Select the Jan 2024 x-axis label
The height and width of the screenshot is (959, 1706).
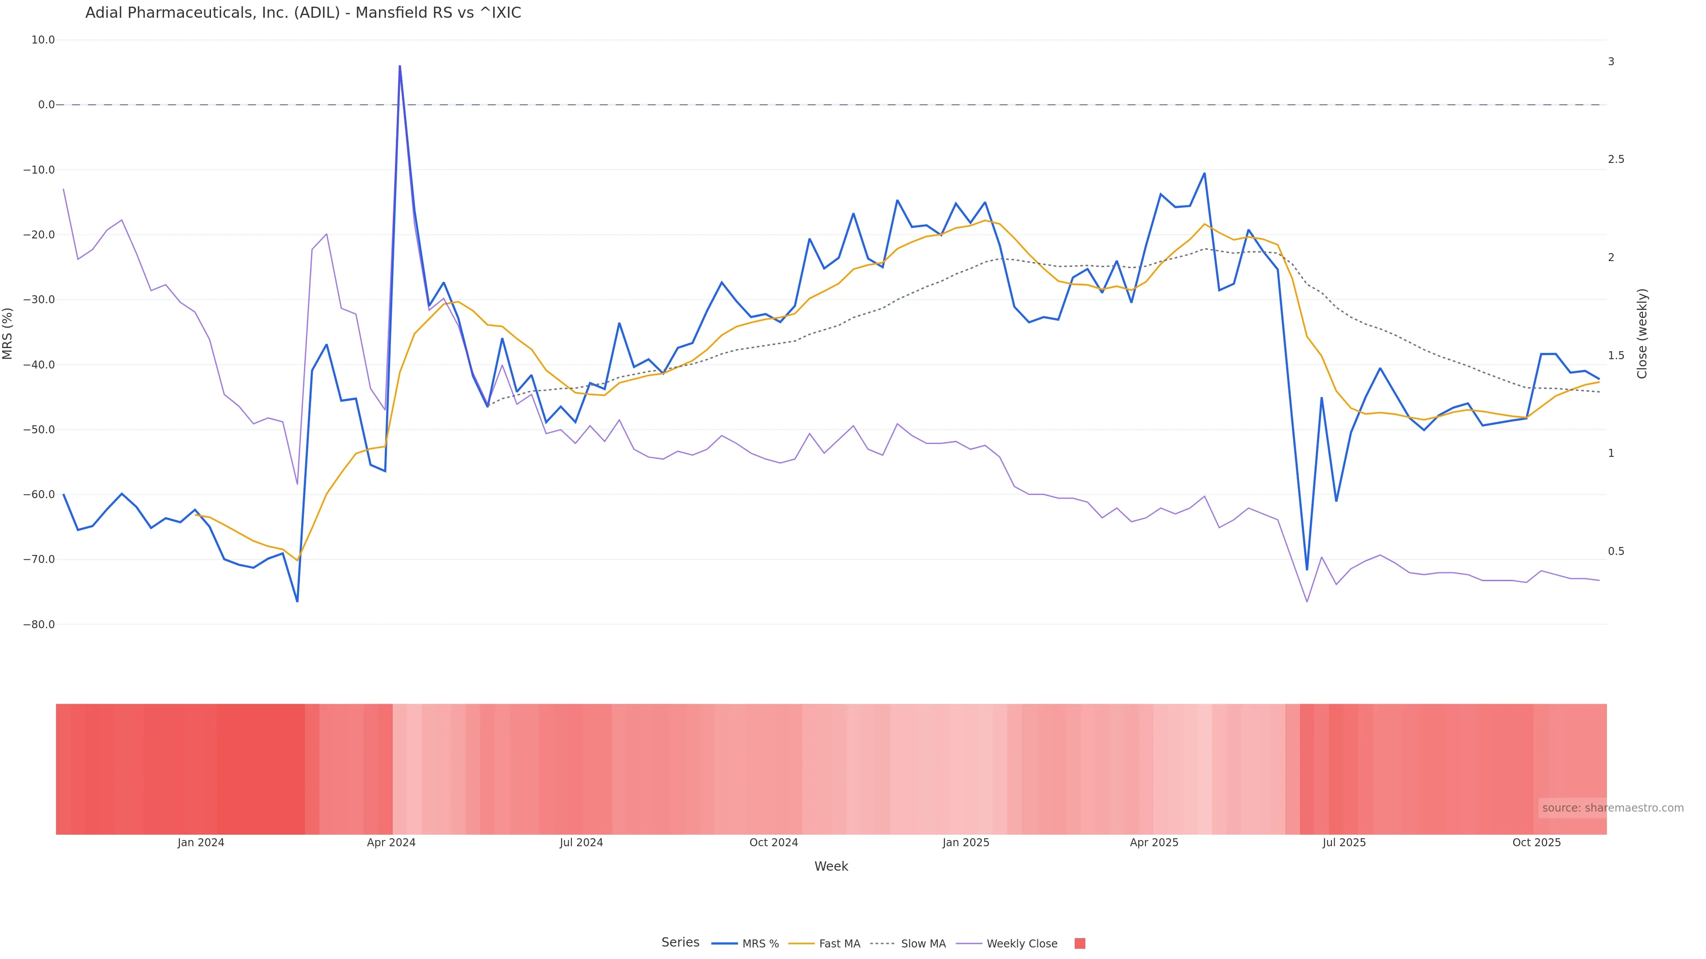coord(201,843)
